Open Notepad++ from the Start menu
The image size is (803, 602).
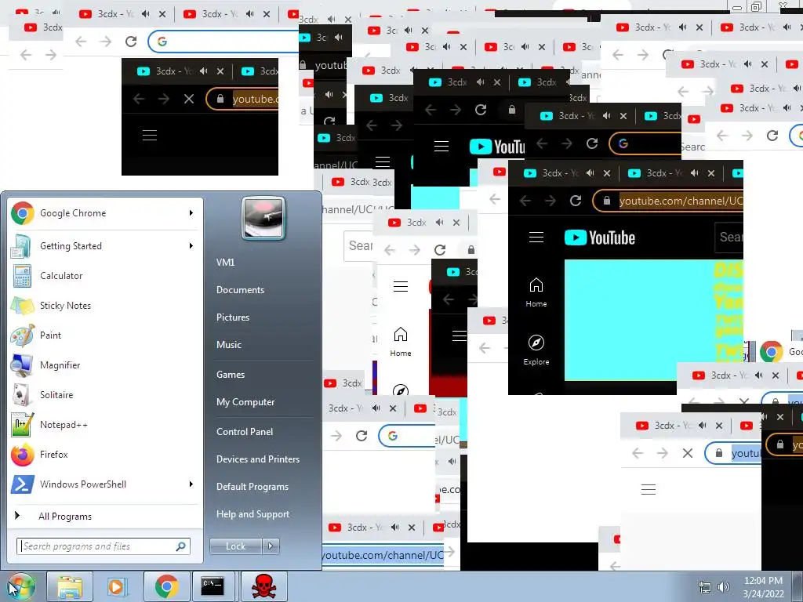click(x=105, y=424)
